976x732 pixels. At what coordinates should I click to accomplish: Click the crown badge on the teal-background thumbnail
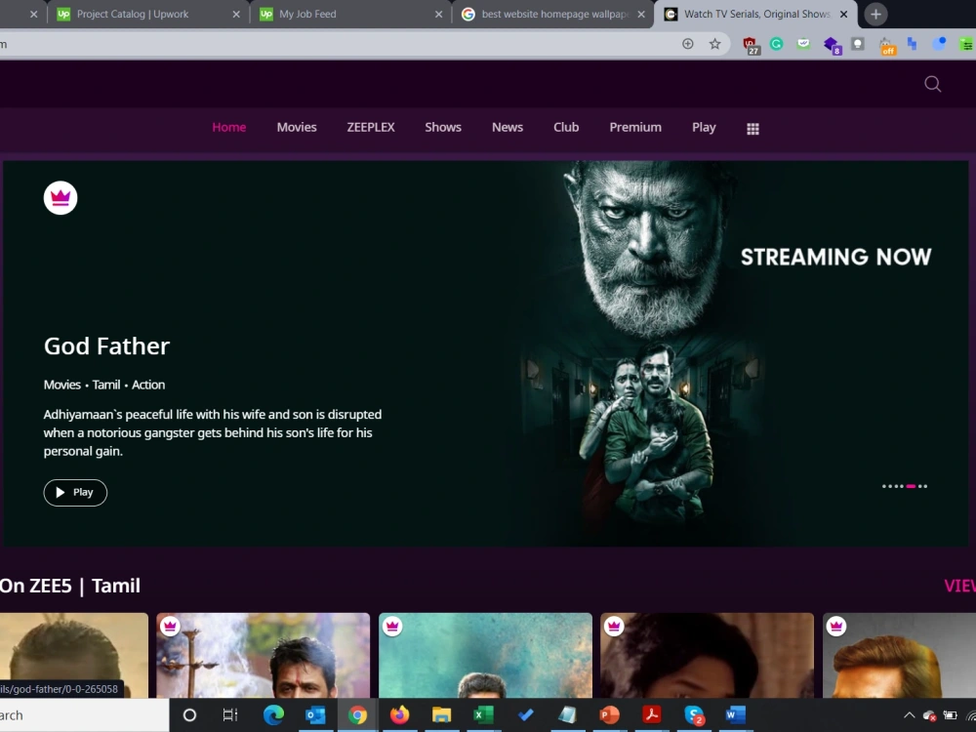point(392,626)
